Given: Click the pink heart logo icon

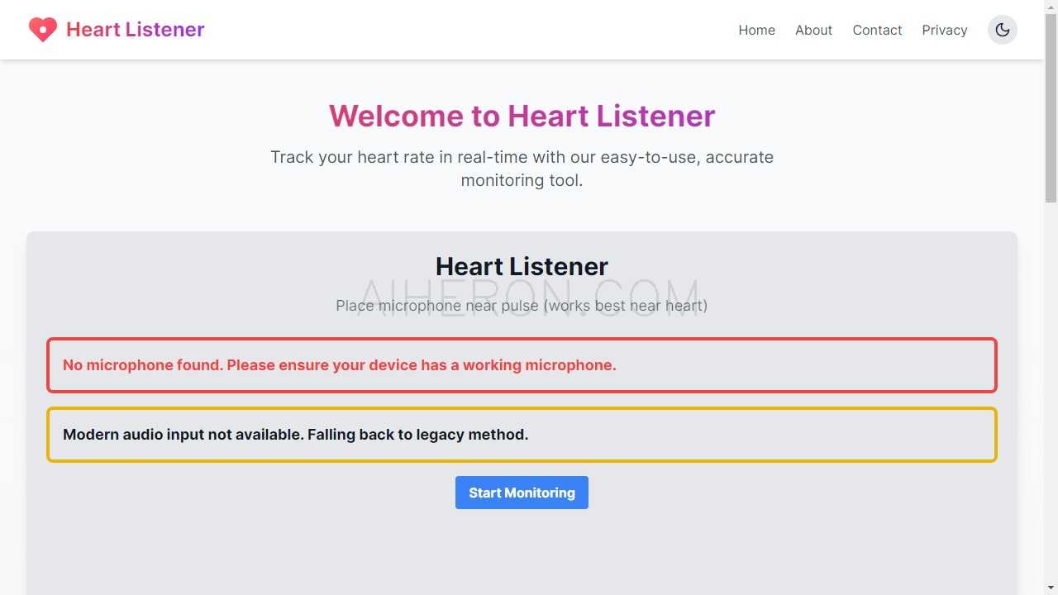Looking at the screenshot, I should click(42, 30).
